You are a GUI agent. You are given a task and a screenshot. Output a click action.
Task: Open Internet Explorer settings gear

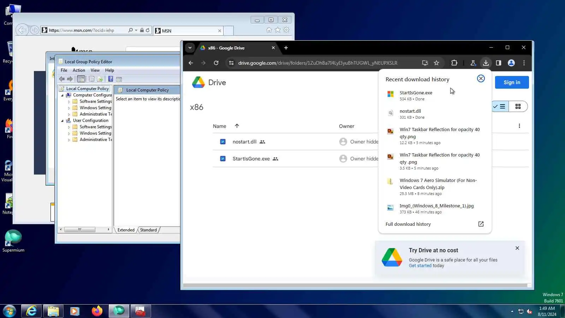tap(286, 30)
